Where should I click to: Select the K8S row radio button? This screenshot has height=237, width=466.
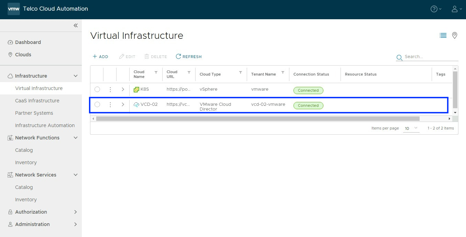(97, 90)
